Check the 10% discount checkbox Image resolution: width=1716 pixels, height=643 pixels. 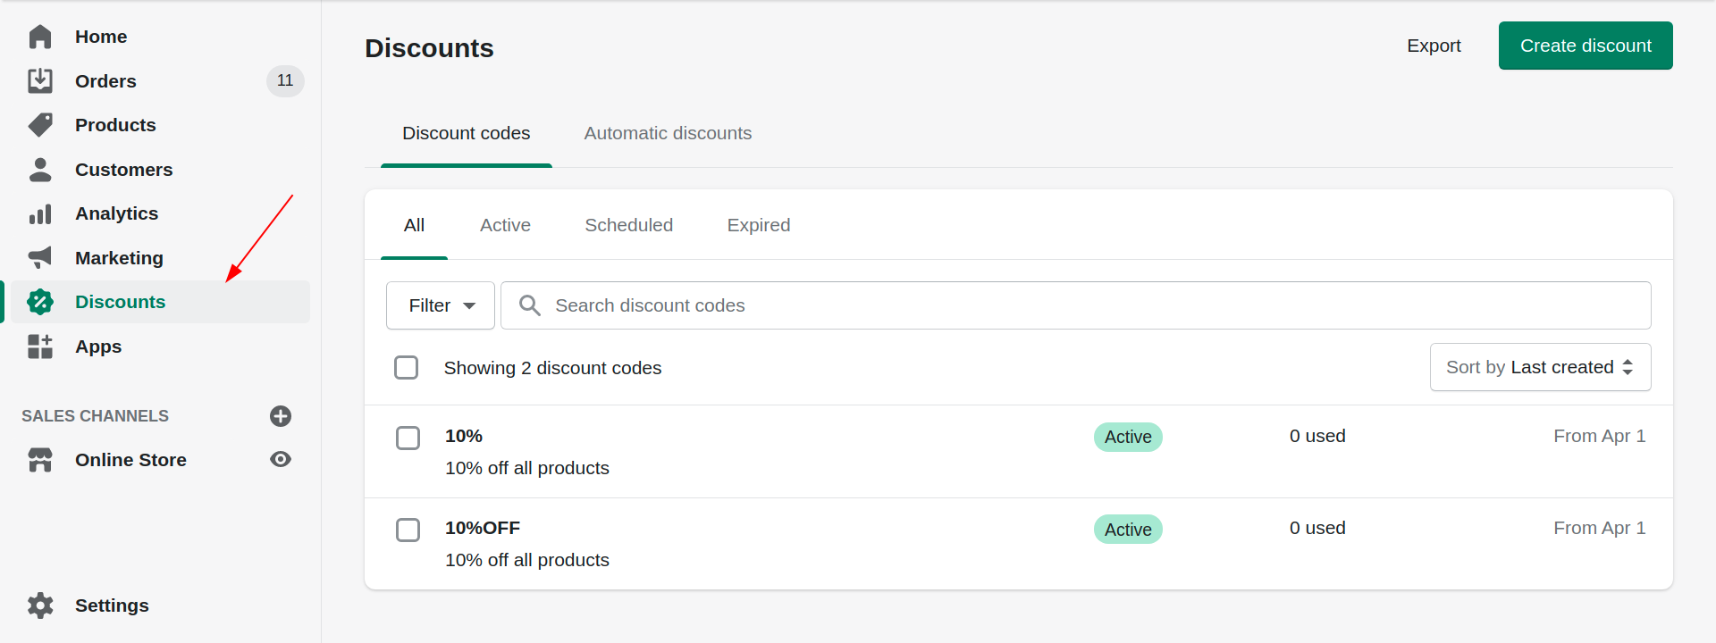pyautogui.click(x=408, y=438)
